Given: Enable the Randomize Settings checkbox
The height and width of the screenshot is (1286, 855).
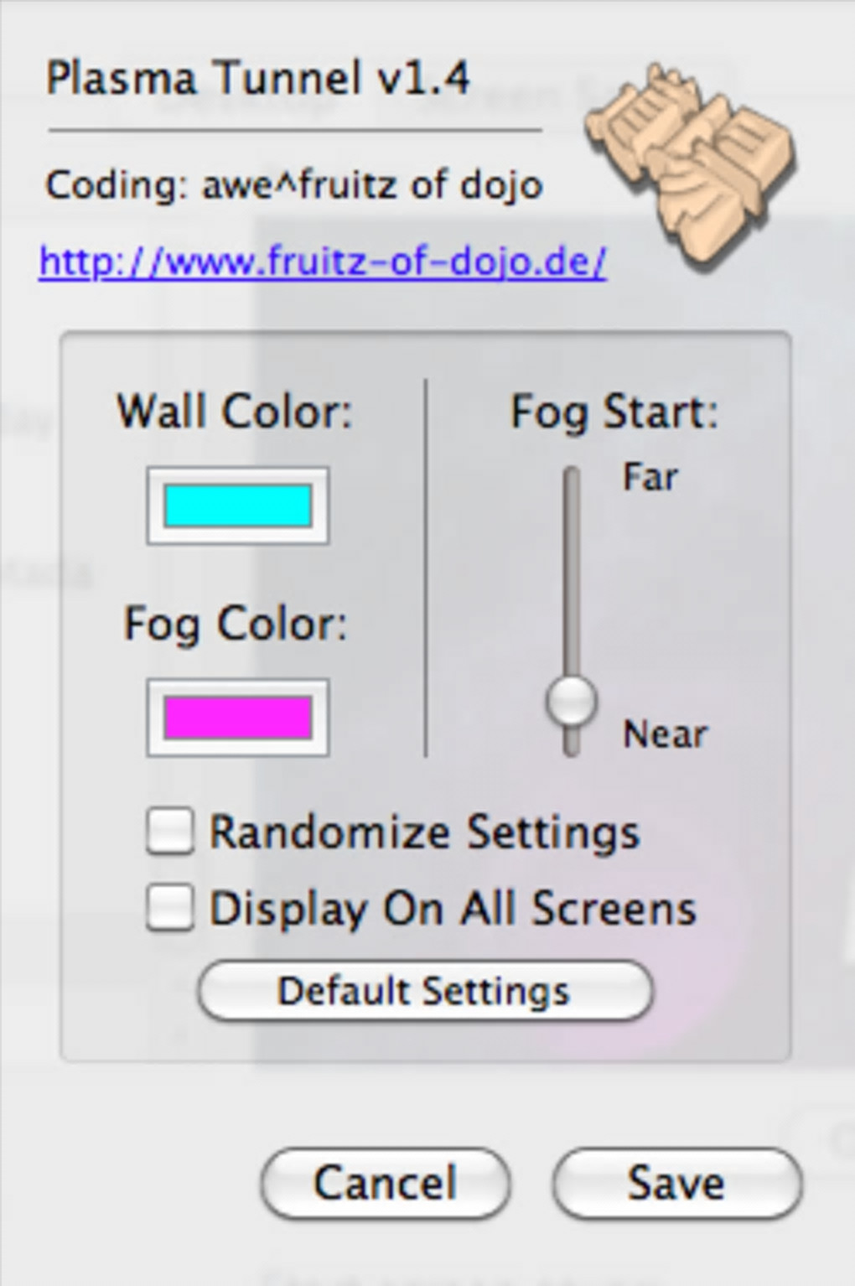Looking at the screenshot, I should [170, 832].
